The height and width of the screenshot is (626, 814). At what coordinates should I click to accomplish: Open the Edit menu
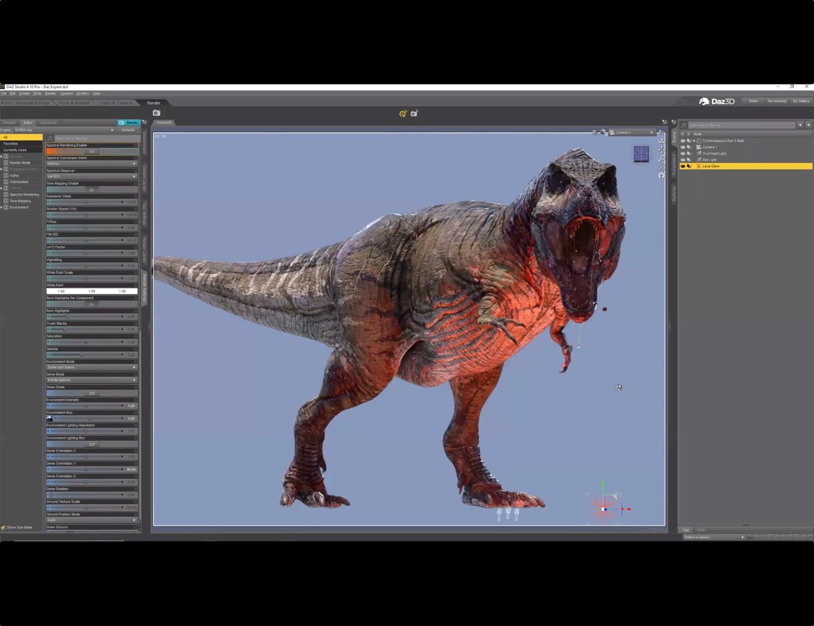tap(13, 93)
